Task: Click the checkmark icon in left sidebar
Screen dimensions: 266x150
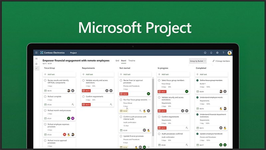Action: pos(36,68)
